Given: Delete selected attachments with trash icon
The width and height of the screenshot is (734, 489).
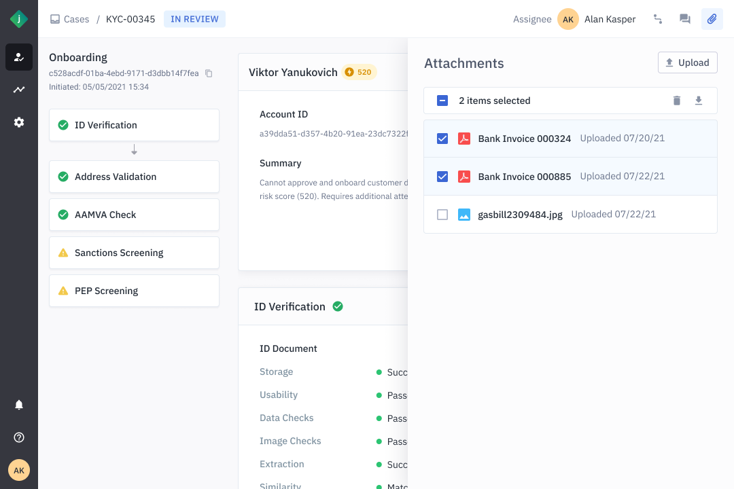Looking at the screenshot, I should point(676,101).
